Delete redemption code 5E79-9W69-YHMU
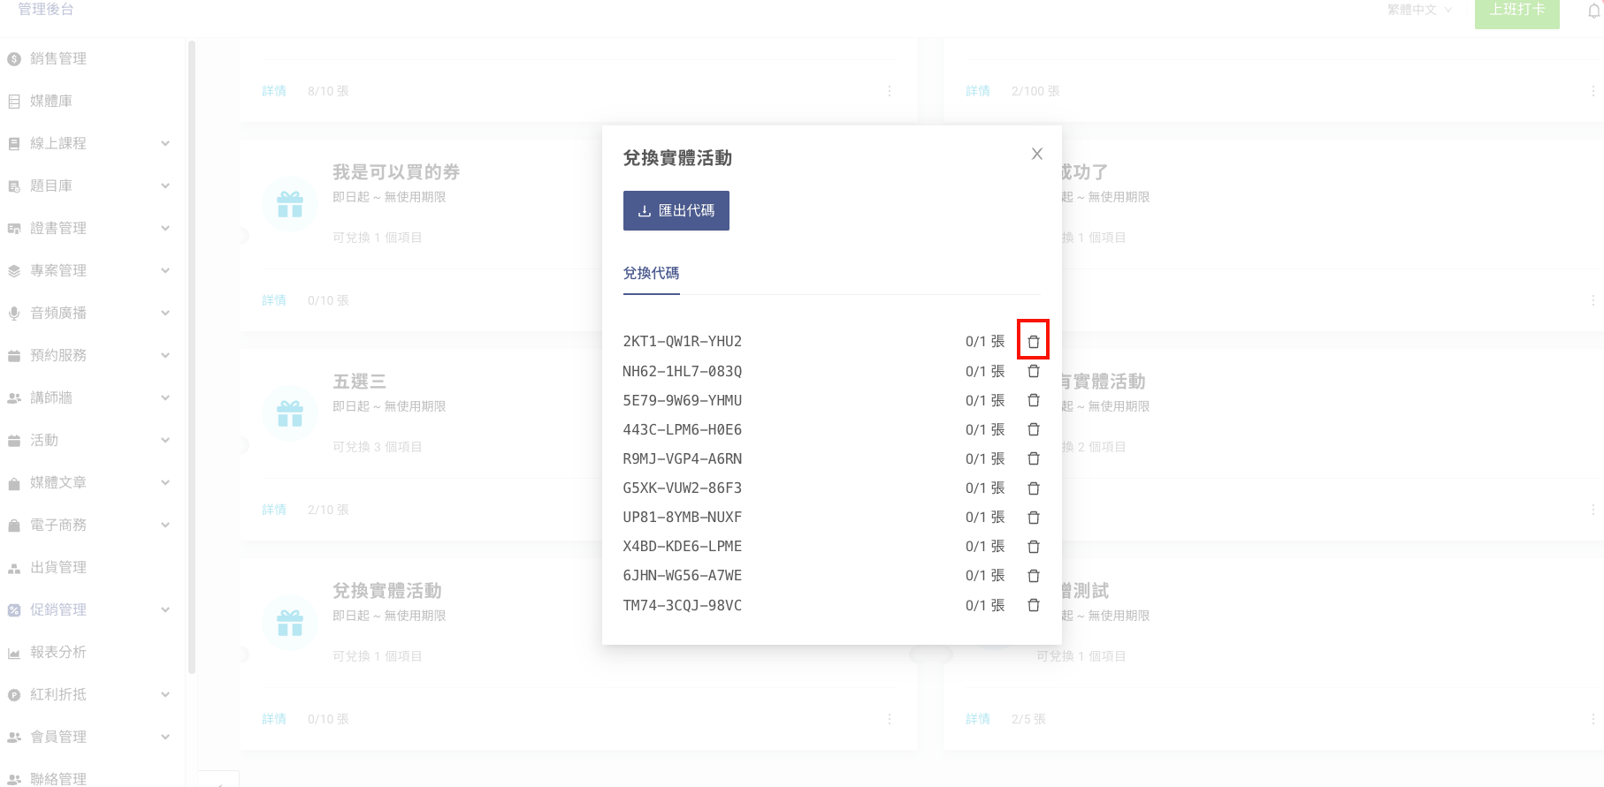Screen dimensions: 1604x787 [x=1033, y=400]
